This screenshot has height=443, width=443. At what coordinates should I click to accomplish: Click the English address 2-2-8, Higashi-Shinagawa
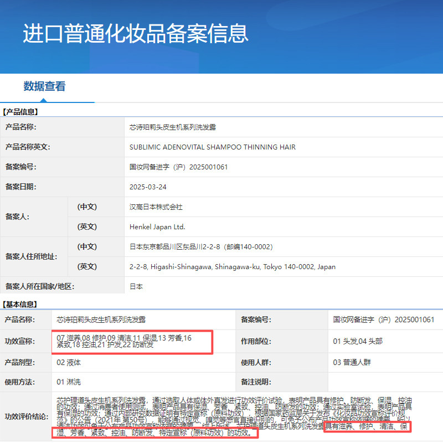coord(233,267)
